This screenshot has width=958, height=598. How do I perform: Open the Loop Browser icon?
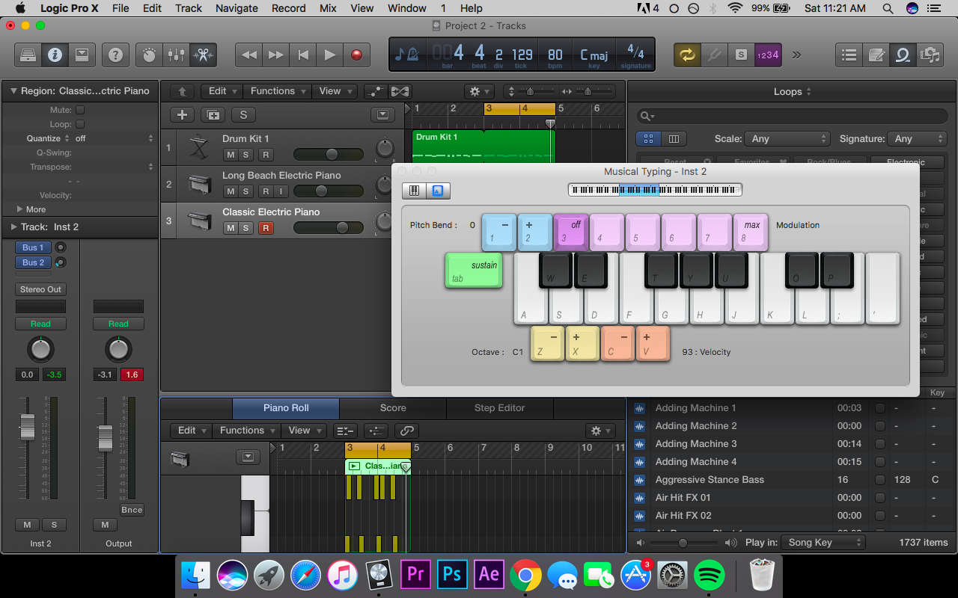pyautogui.click(x=903, y=55)
